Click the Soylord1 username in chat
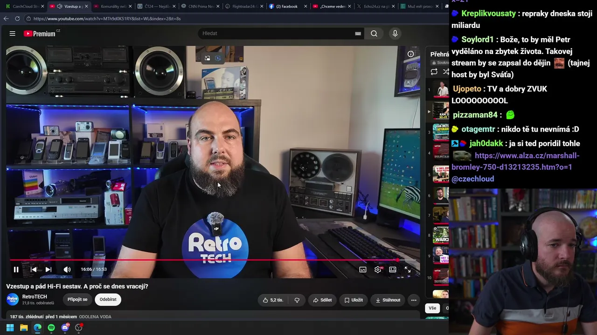Image resolution: width=597 pixels, height=335 pixels. click(x=477, y=40)
